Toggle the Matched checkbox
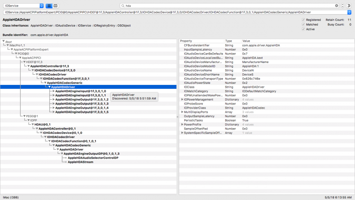 (x=303, y=24)
